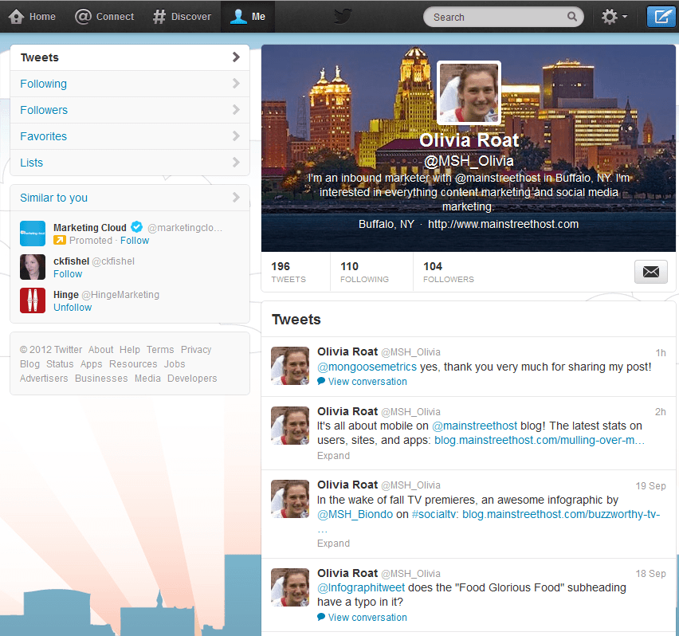The image size is (679, 636).
Task: Open the Hinge avatar
Action: pos(33,300)
